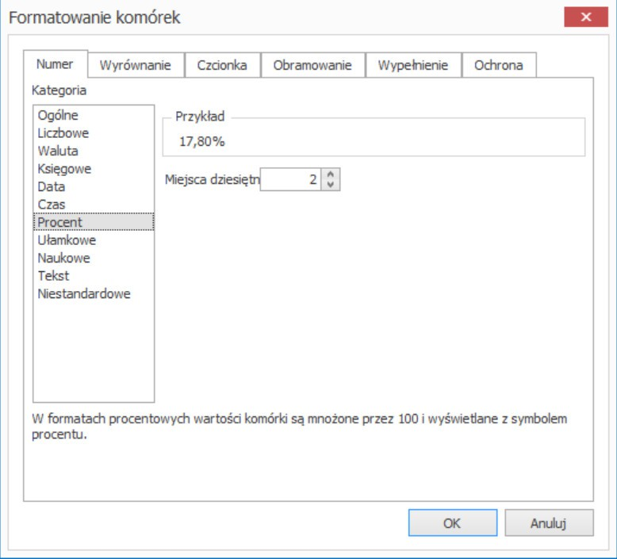Increase decimal places with up arrow
The height and width of the screenshot is (559, 617).
coord(331,175)
